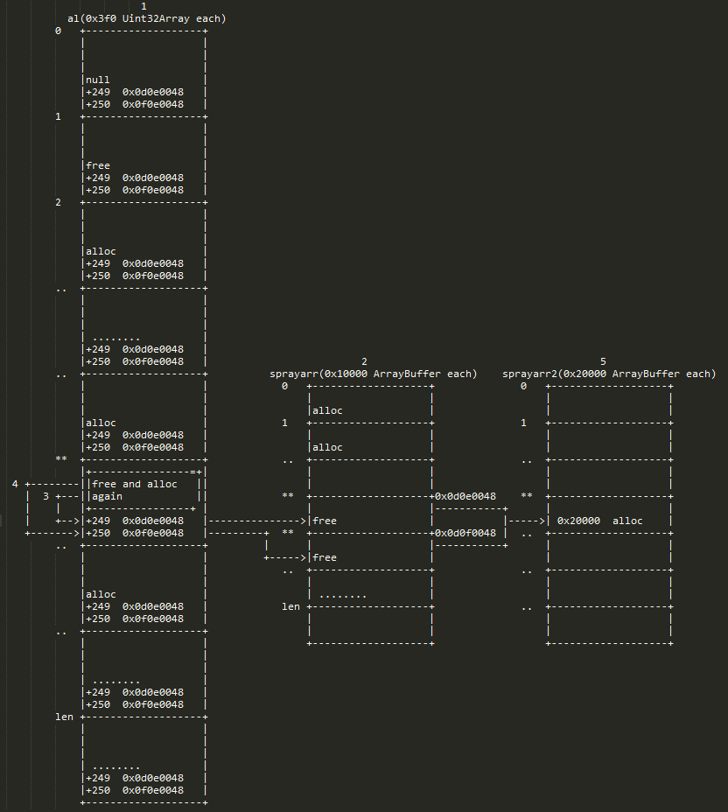The height and width of the screenshot is (812, 728).
Task: Select the "+249 0x0d0e0048" line that arrow 3 targets
Action: pos(135,521)
